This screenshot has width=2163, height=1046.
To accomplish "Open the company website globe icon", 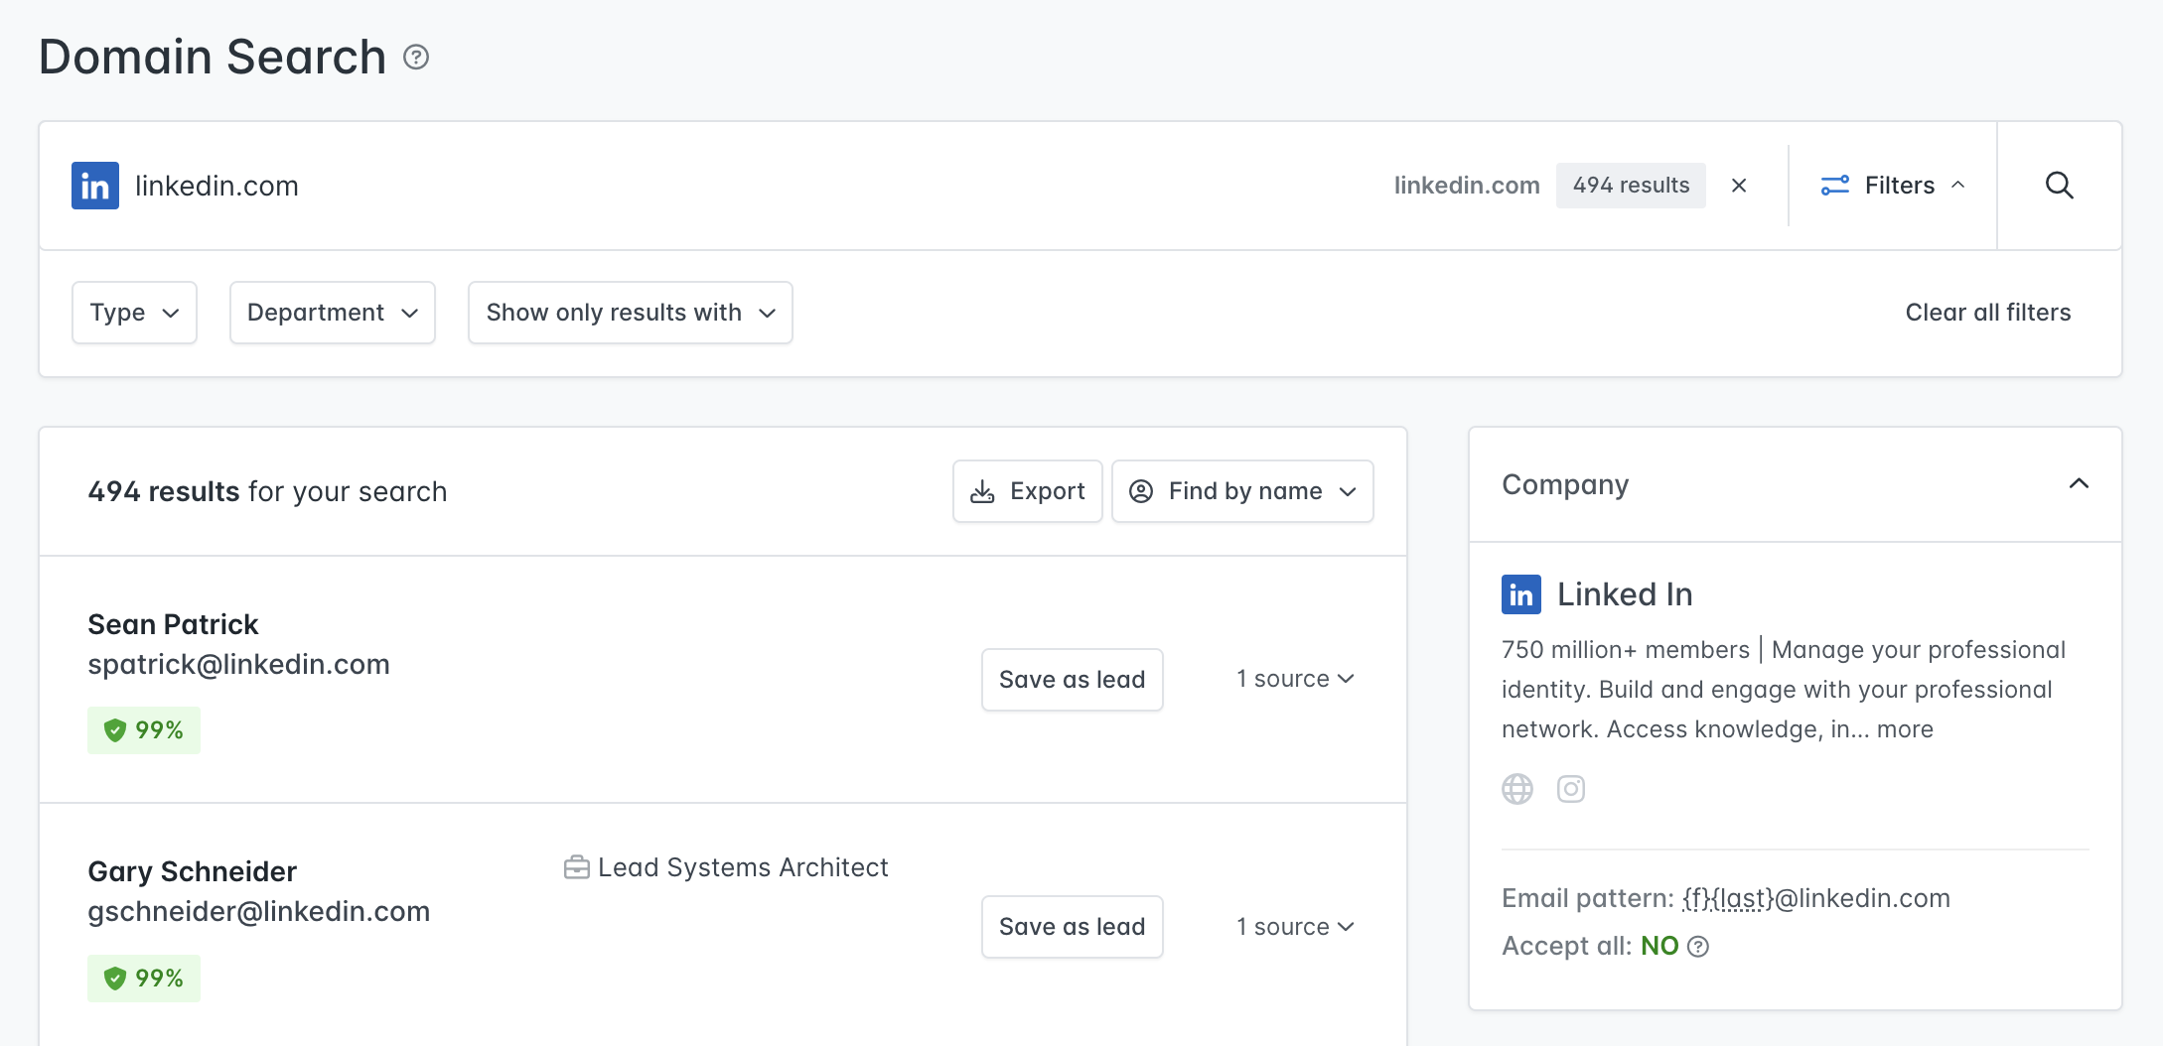I will (1517, 789).
